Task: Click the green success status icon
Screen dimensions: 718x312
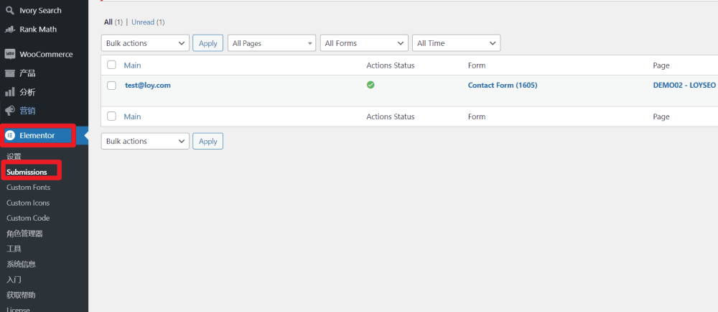Action: pos(370,85)
